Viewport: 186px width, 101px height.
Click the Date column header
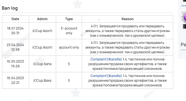(15, 19)
